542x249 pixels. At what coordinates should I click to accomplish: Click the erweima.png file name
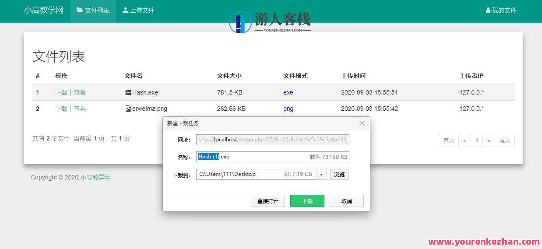tap(150, 109)
